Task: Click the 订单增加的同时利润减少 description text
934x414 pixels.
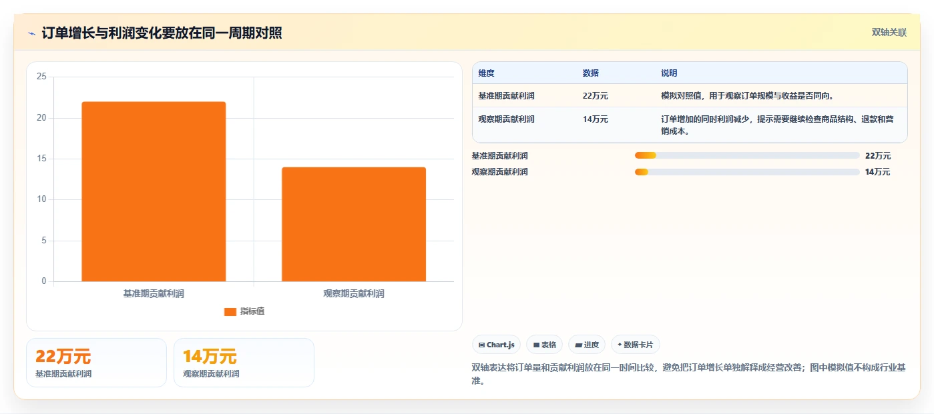Action: [x=777, y=125]
